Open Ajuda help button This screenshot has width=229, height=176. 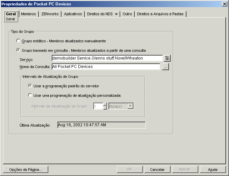(x=213, y=170)
